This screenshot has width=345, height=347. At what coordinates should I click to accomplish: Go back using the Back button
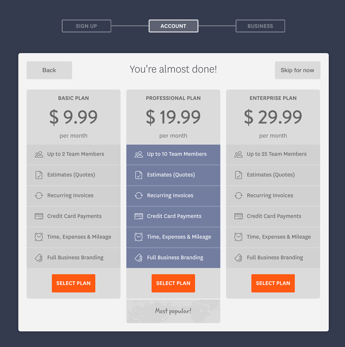(49, 70)
